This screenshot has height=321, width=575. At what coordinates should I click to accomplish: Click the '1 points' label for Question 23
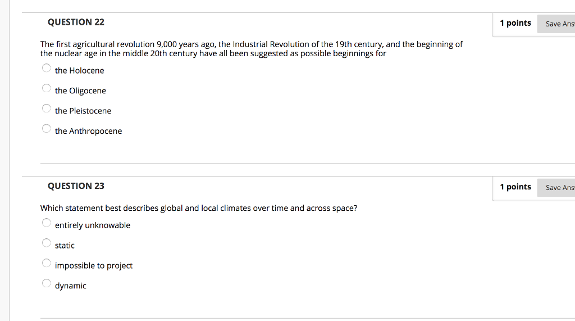515,187
